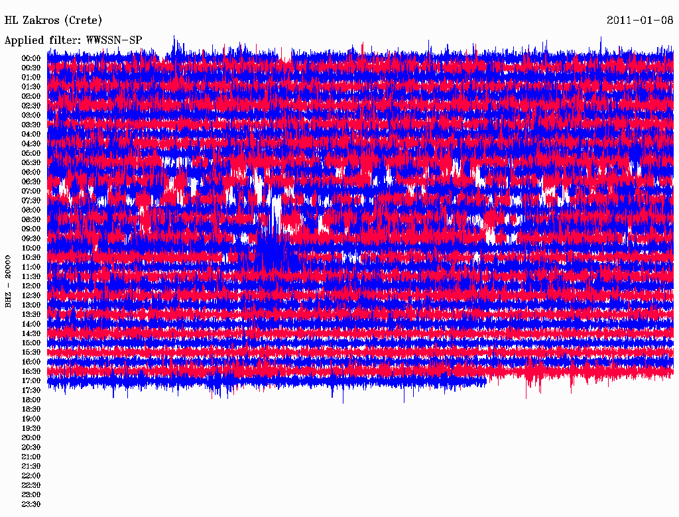Select the 18:00 time label

[x=31, y=400]
